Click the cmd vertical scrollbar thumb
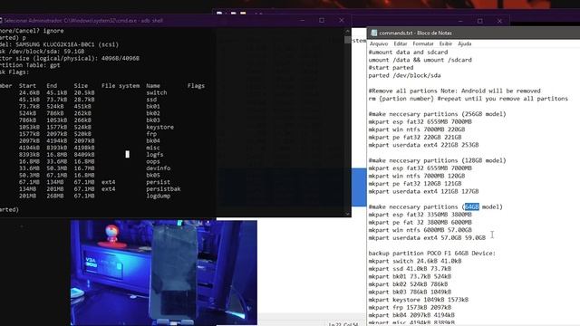This screenshot has height=326, width=580. (347, 40)
